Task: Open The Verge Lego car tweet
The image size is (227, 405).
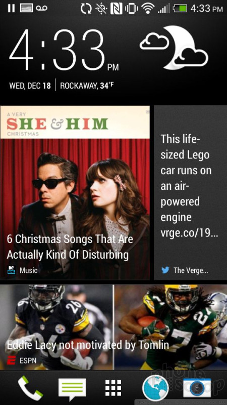Action: click(191, 193)
